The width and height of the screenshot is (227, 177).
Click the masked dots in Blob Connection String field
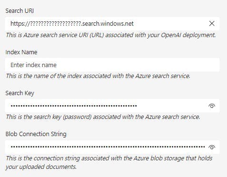pyautogui.click(x=108, y=147)
